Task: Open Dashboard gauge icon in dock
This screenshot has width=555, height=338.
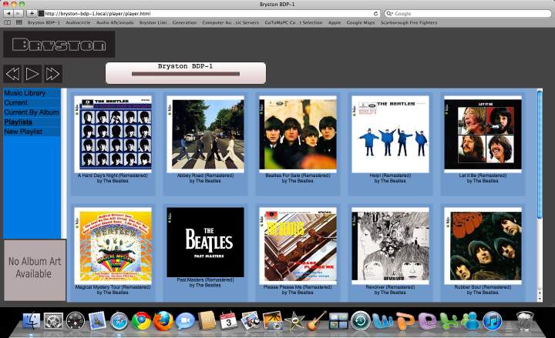Action: 76,321
